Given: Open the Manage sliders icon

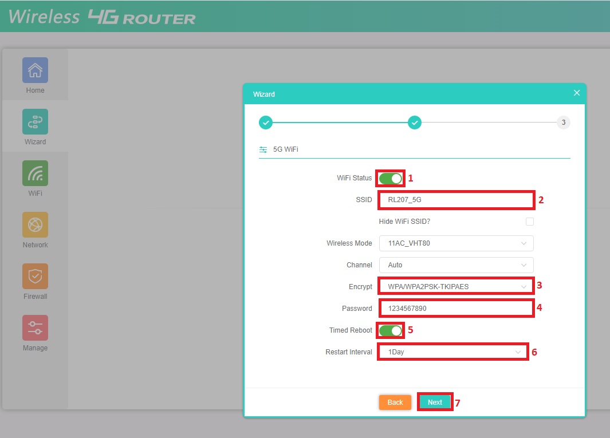Looking at the screenshot, I should point(35,328).
